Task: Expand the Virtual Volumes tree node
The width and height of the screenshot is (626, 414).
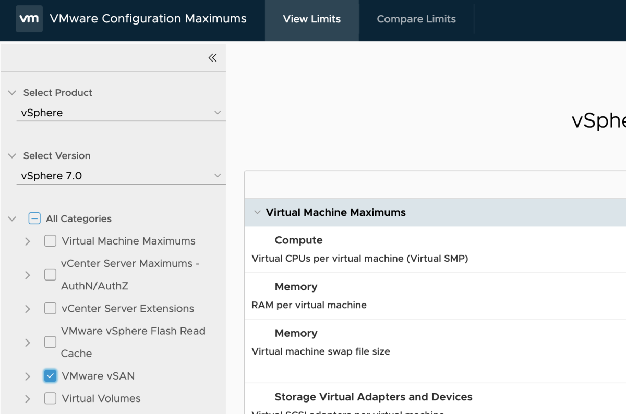Action: 28,399
